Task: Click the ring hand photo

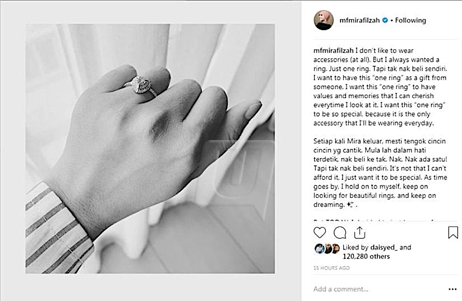Action: coord(150,148)
